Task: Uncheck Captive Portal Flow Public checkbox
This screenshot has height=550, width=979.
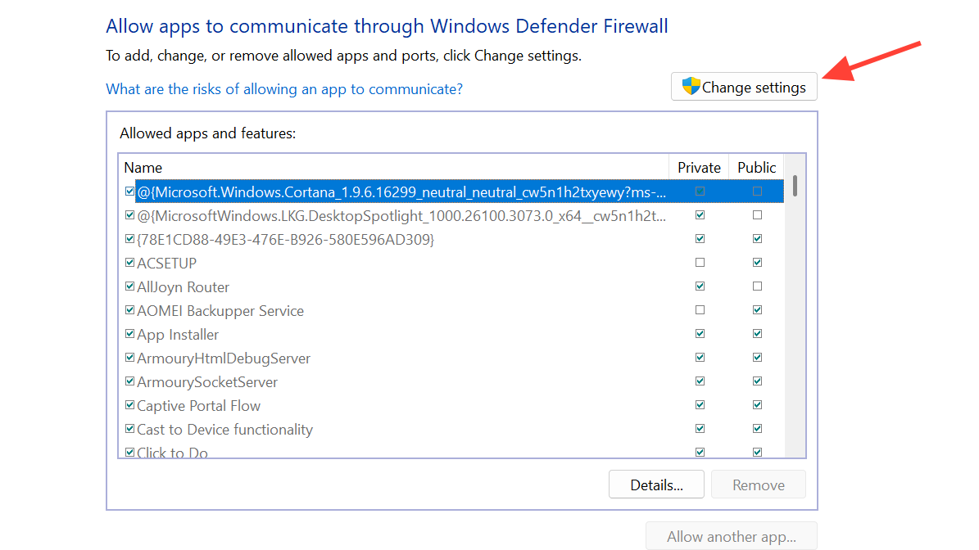Action: click(x=757, y=405)
